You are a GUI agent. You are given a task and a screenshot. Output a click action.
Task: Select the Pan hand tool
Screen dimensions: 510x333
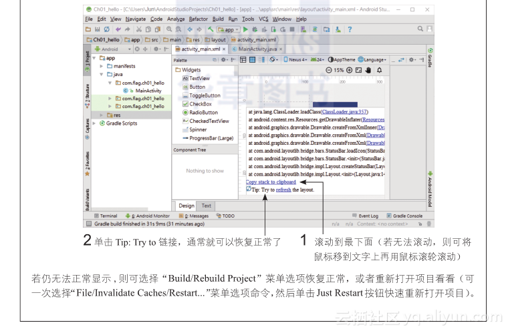click(368, 70)
